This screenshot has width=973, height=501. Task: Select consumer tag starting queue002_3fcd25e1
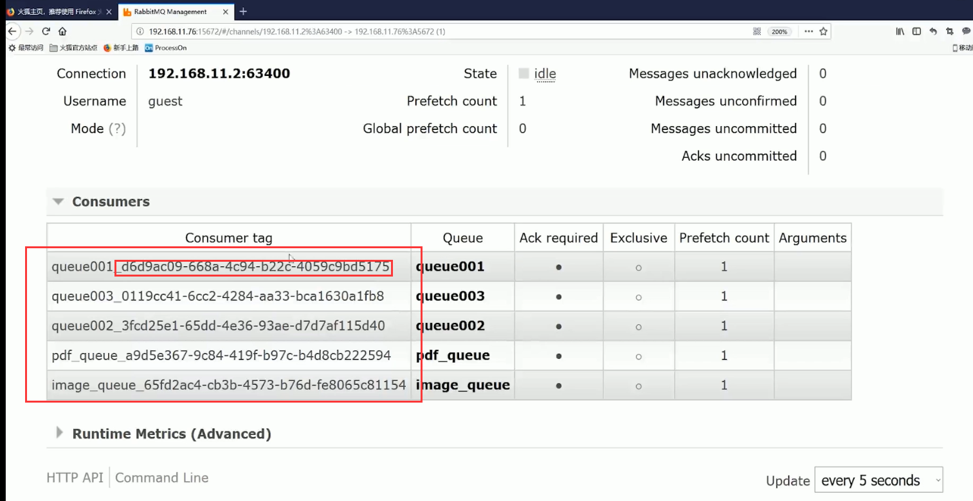coord(219,326)
